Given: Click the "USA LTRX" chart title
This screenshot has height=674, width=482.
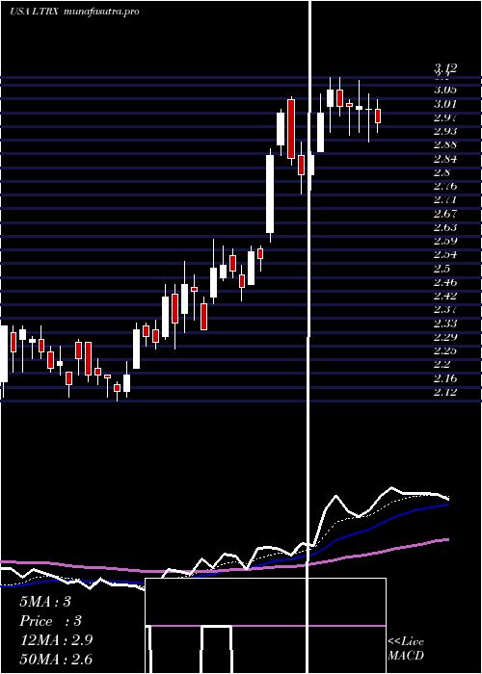Looking at the screenshot, I should 34,12.
